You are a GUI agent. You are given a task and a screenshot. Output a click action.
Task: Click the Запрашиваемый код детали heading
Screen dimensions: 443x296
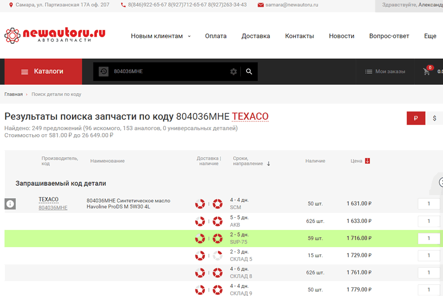pyautogui.click(x=61, y=183)
